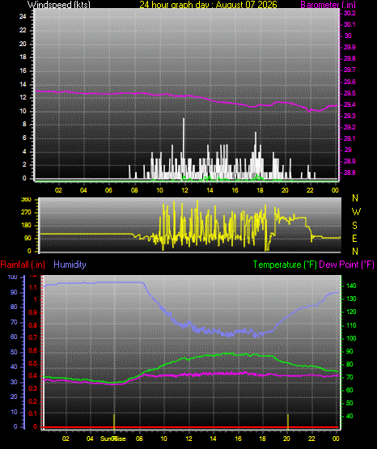Click the Humidity legend label
Screen dimensions: 377x449
(70, 265)
